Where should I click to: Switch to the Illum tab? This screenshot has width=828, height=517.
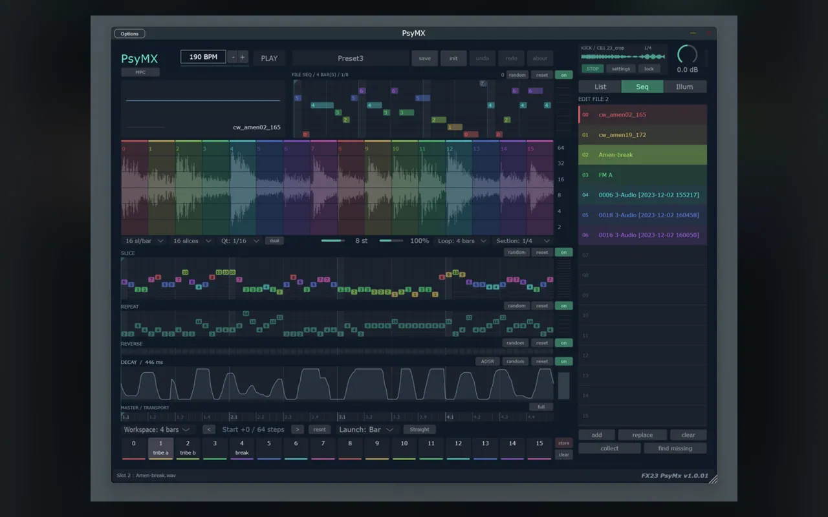point(684,87)
